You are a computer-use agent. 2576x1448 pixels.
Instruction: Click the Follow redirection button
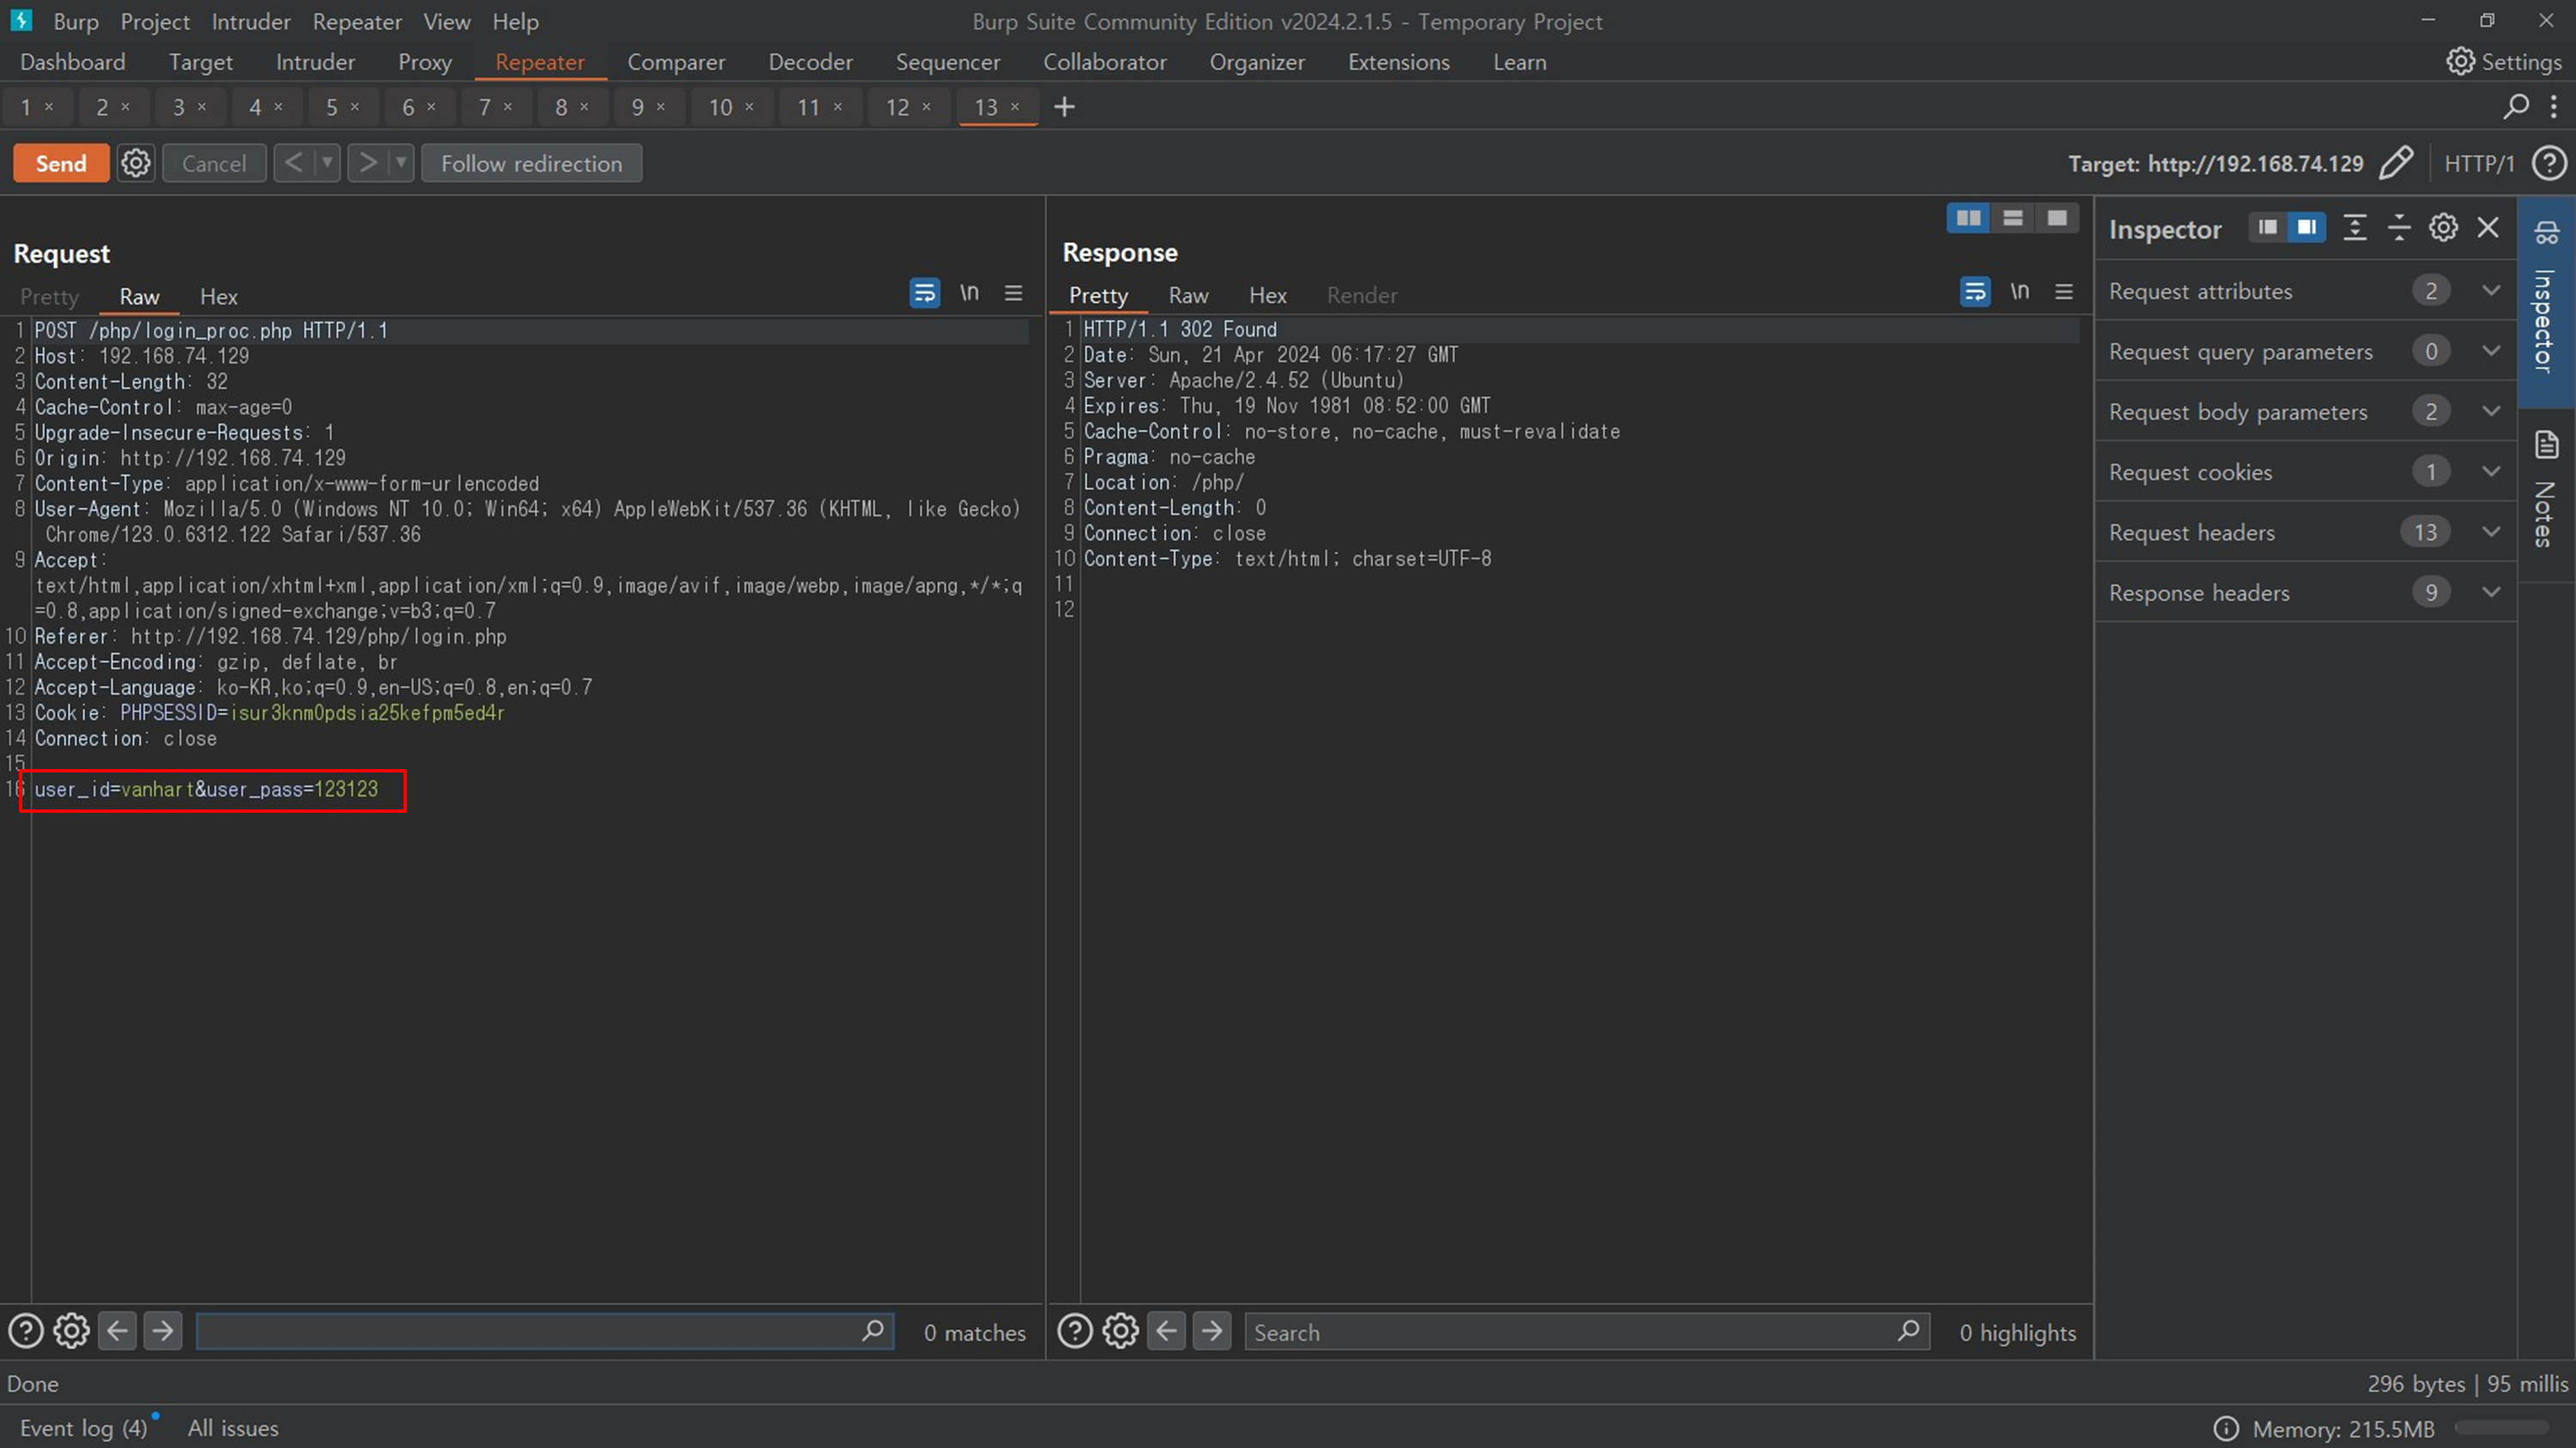click(x=531, y=163)
